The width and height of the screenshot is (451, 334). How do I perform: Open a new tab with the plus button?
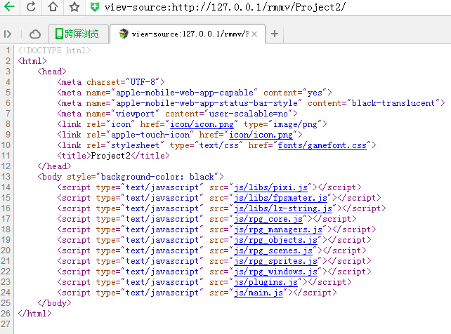pyautogui.click(x=275, y=34)
